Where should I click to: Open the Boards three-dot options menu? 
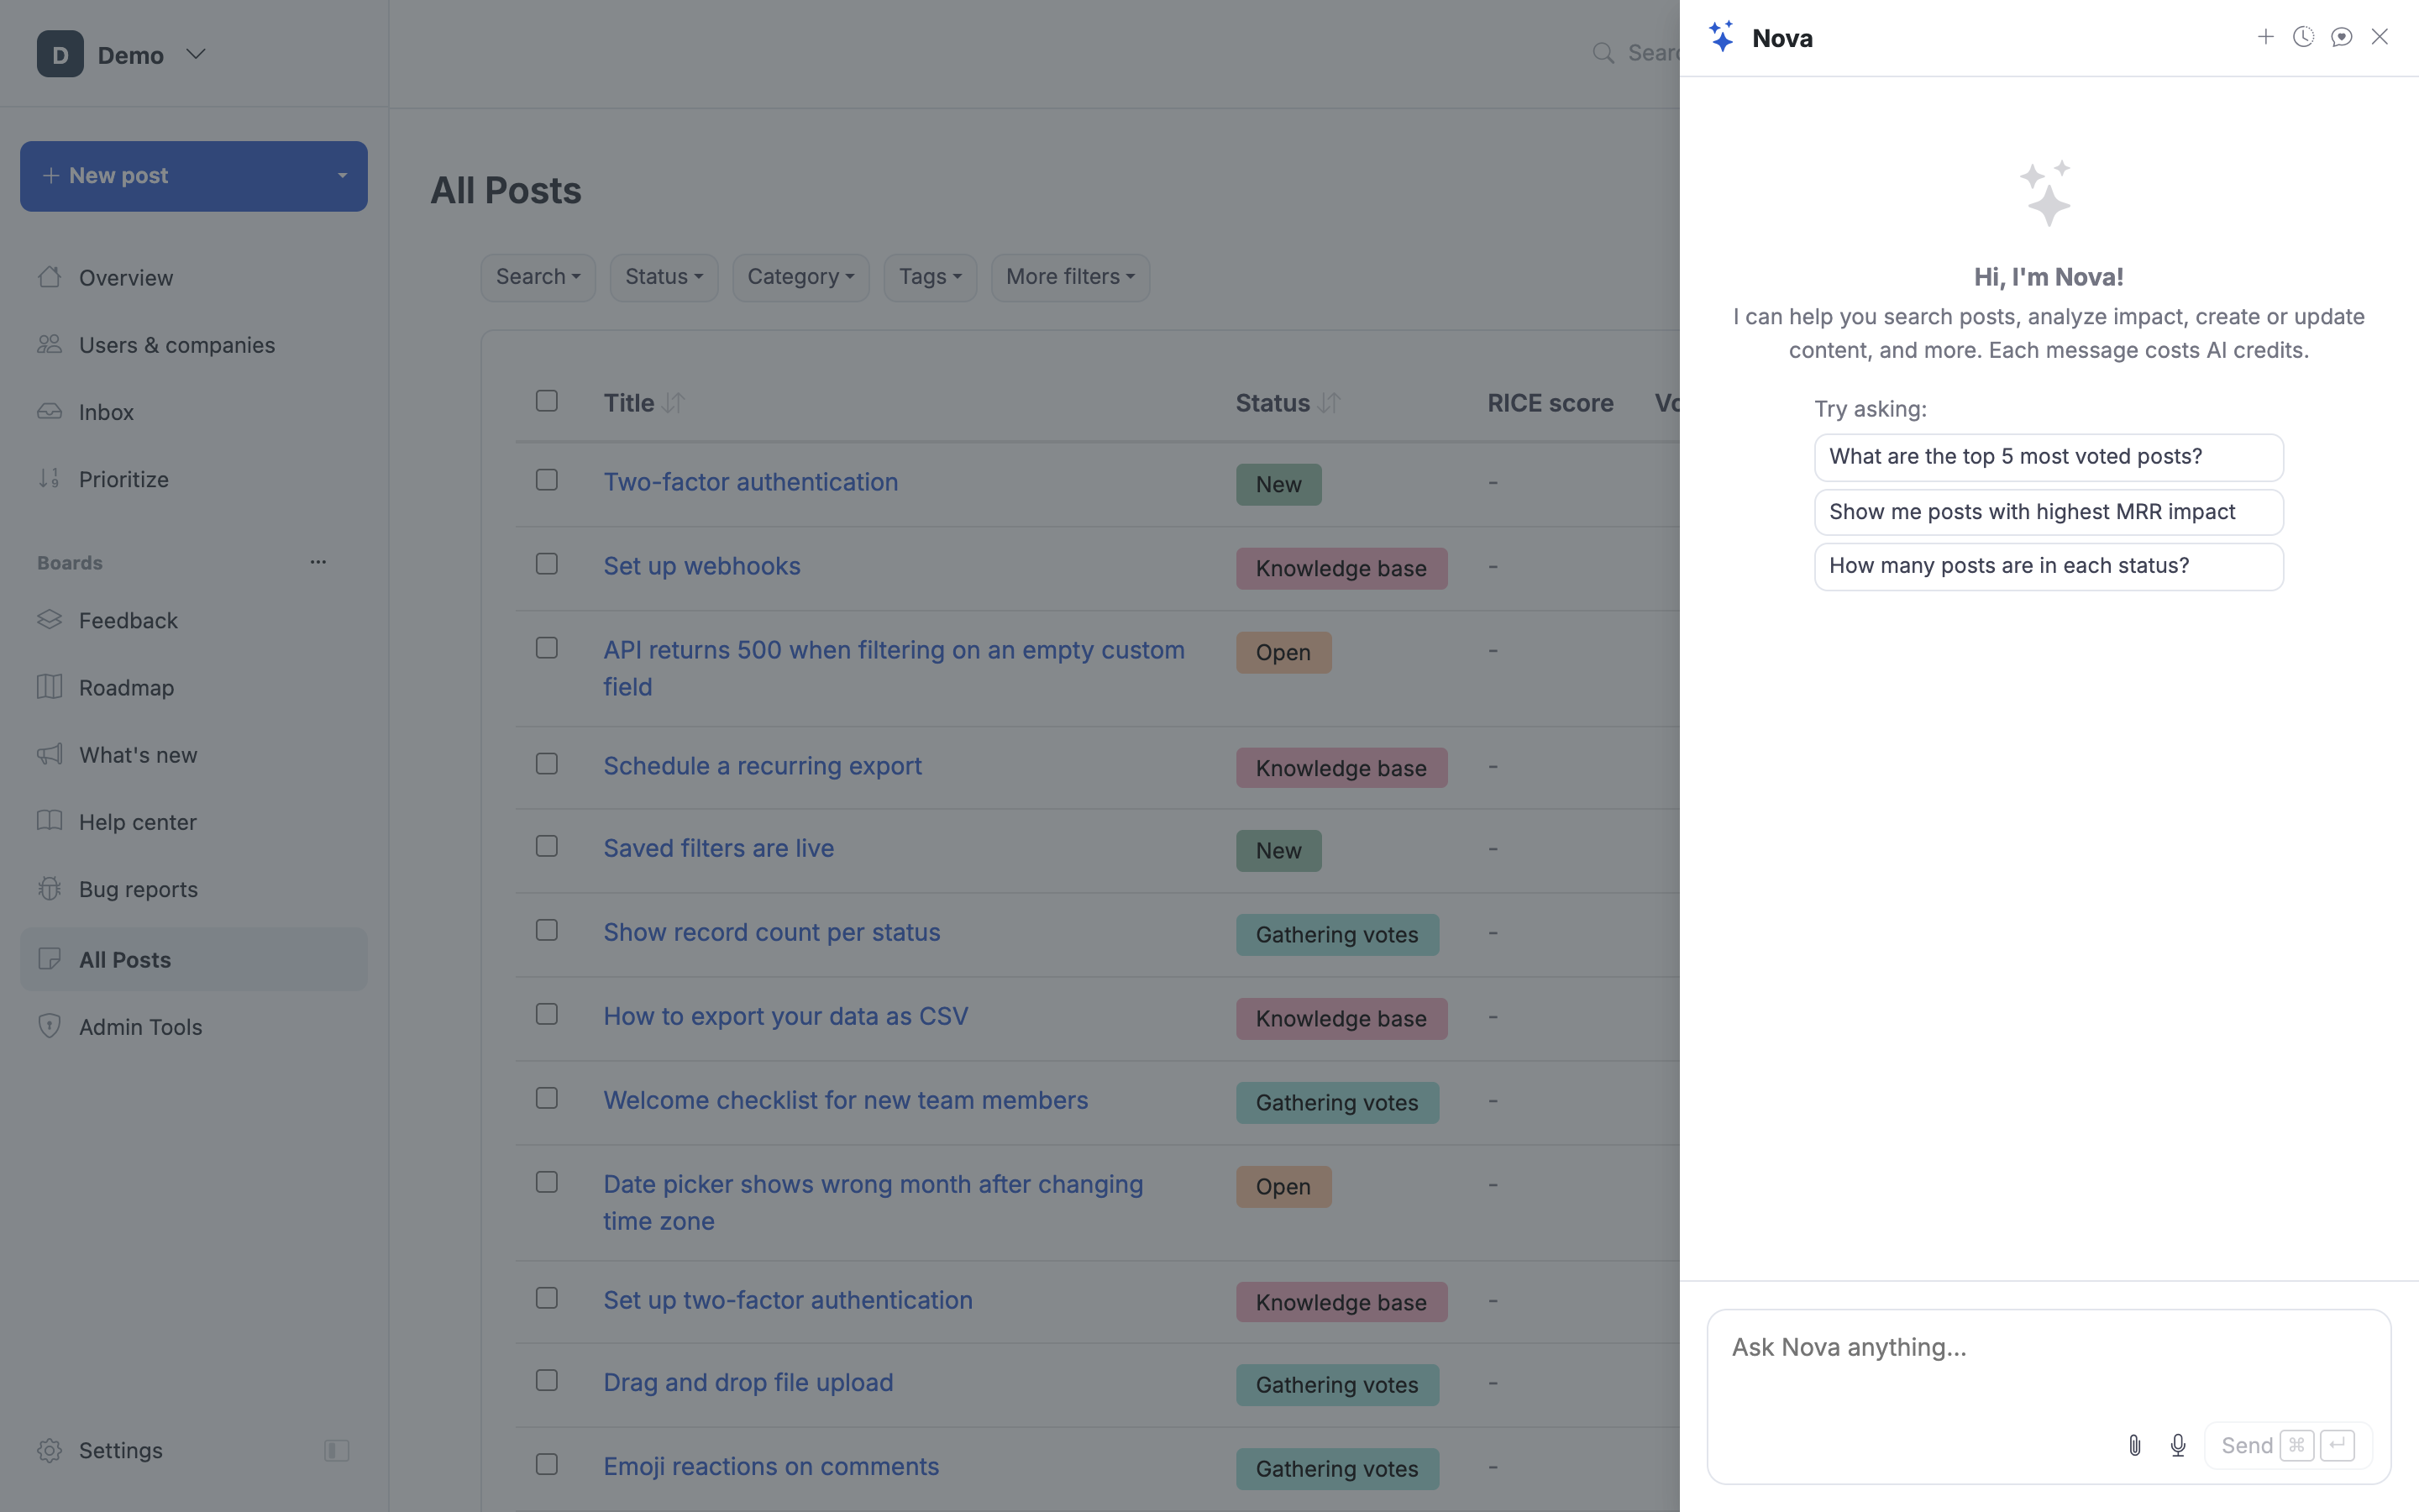(317, 562)
